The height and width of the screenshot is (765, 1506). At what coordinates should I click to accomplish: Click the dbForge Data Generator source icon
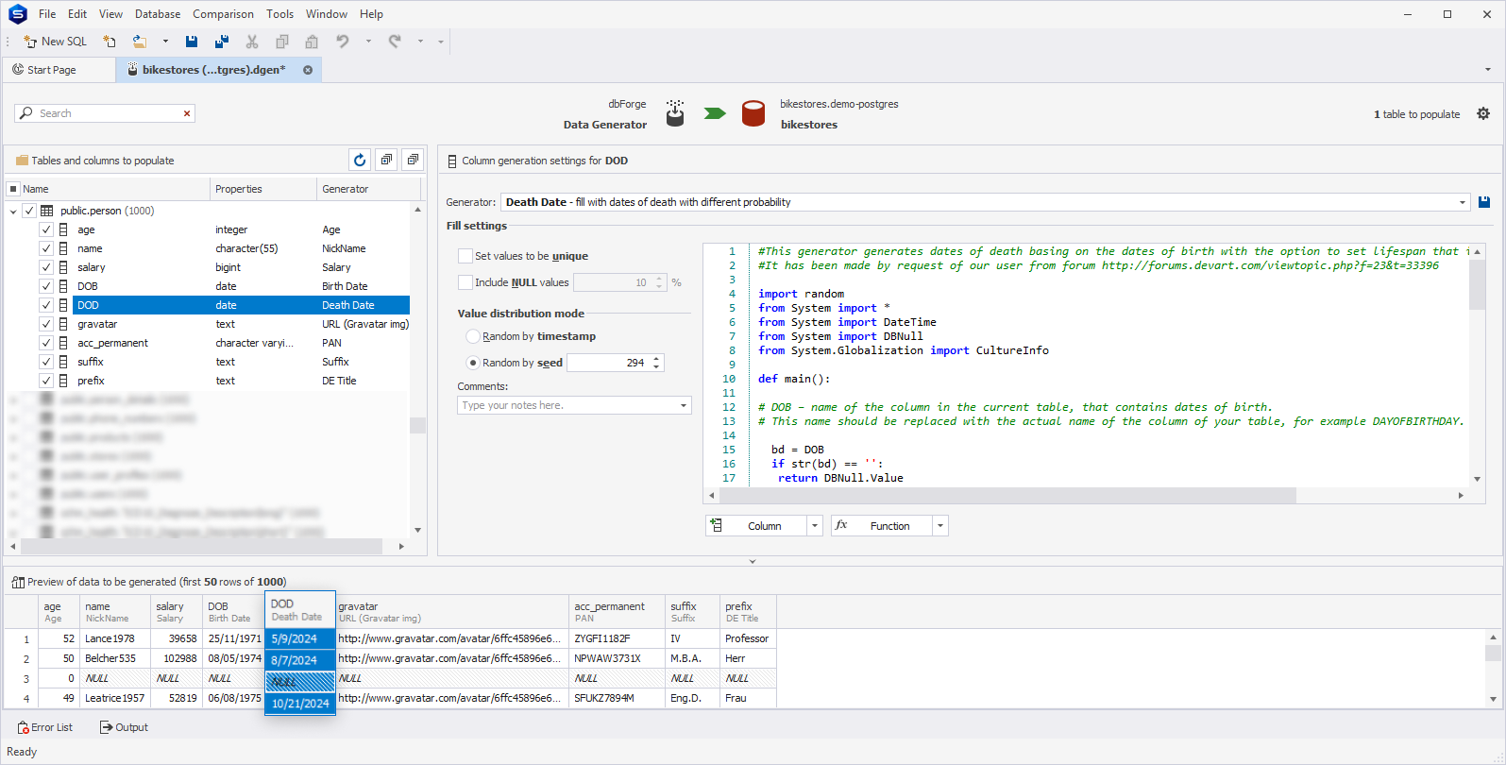click(x=675, y=113)
